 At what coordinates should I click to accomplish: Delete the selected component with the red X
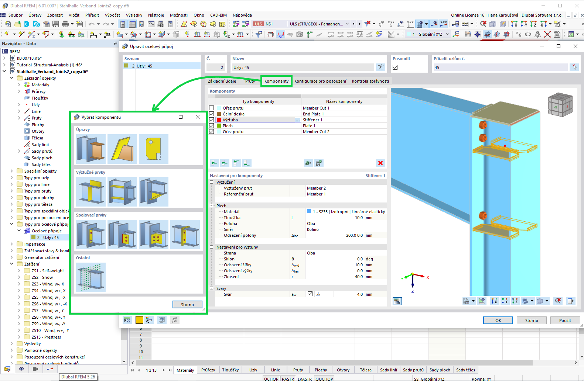click(380, 163)
